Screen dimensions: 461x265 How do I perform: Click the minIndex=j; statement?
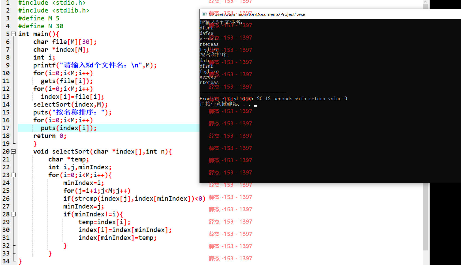tap(84, 207)
